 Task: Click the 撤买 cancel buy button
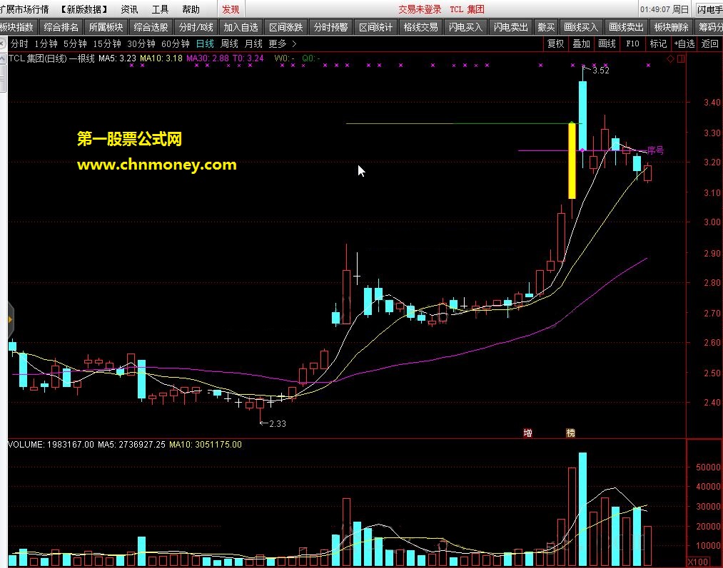coord(547,27)
